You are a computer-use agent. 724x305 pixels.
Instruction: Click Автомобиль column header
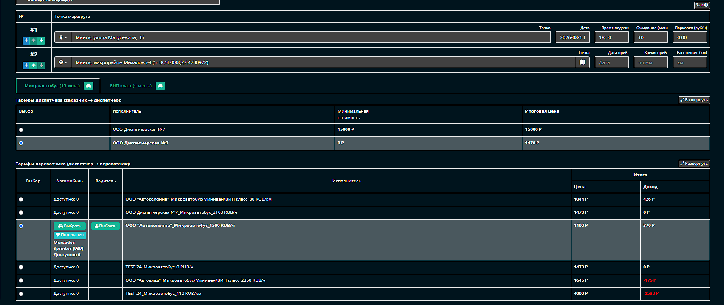tap(69, 181)
